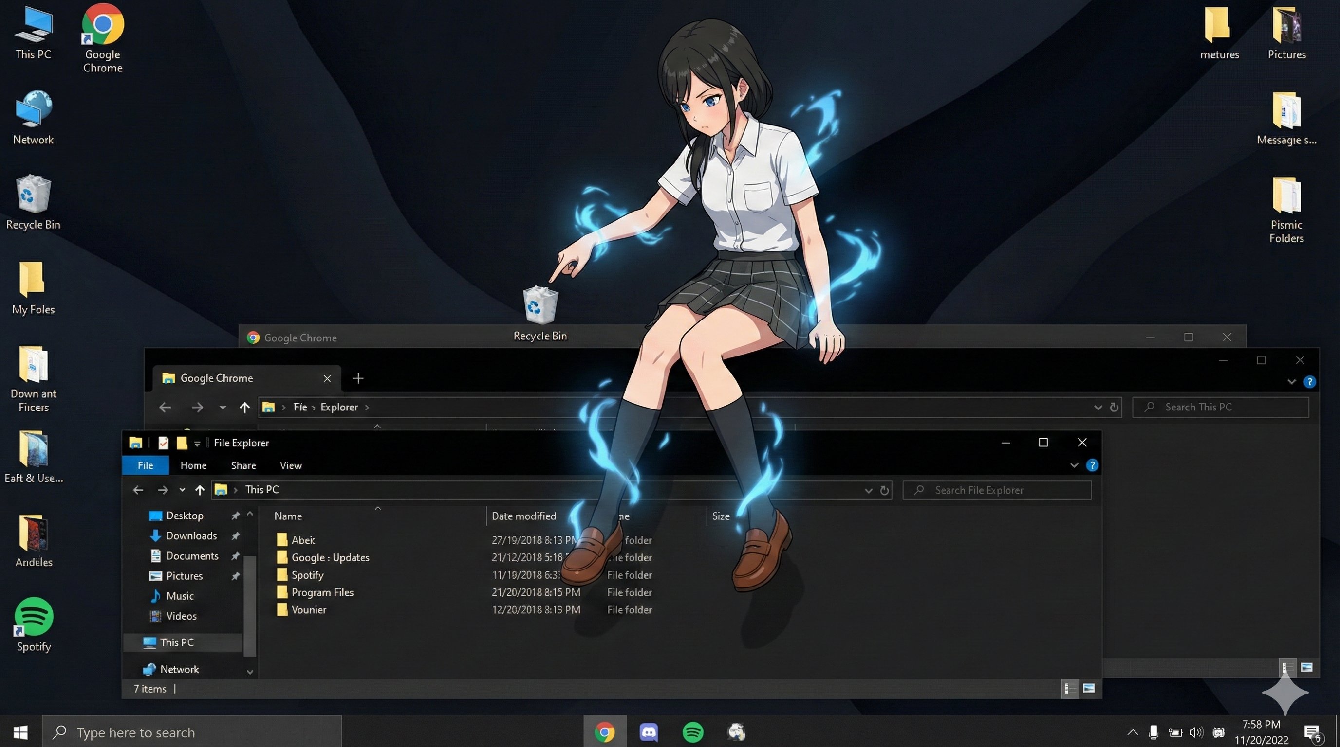Open the recent locations dropdown beside the forward arrow
1340x747 pixels.
coord(182,489)
